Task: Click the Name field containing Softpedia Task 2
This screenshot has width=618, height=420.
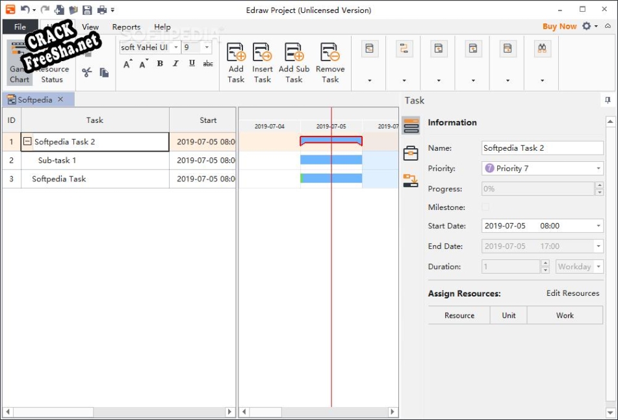Action: 541,148
